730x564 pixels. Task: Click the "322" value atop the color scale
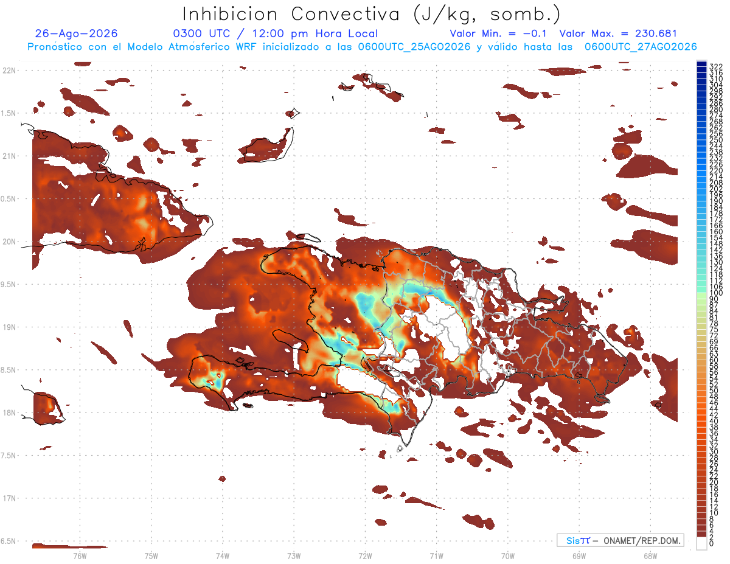coord(715,66)
